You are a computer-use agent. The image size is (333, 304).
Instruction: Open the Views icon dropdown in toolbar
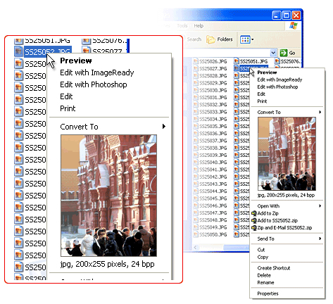[246, 39]
